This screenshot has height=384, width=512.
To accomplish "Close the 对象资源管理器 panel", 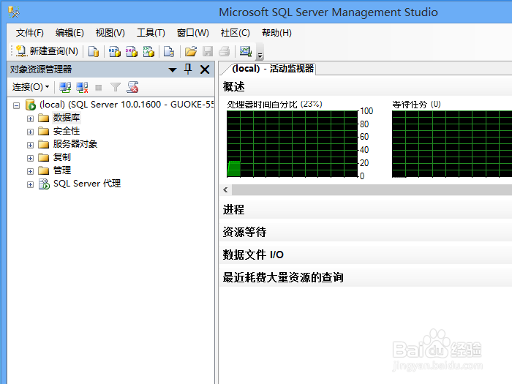I will (205, 69).
